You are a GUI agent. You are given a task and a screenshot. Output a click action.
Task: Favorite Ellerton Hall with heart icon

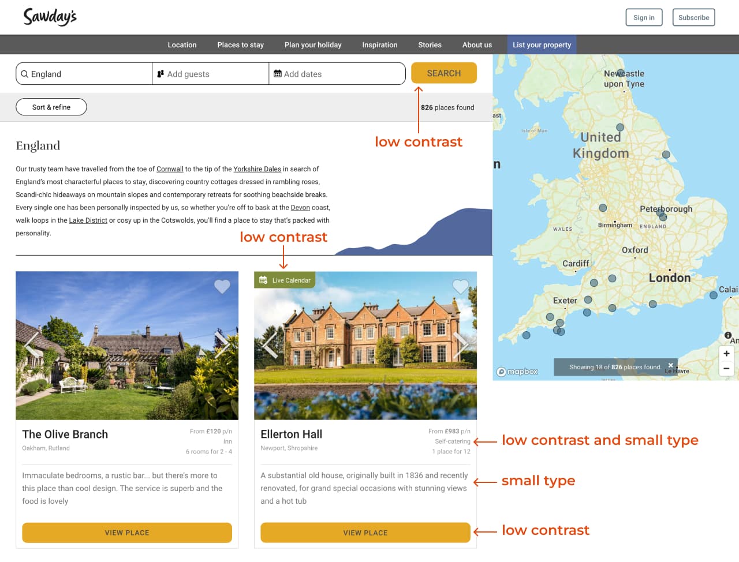[x=460, y=286]
